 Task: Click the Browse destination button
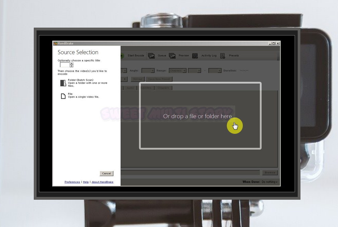point(270,172)
